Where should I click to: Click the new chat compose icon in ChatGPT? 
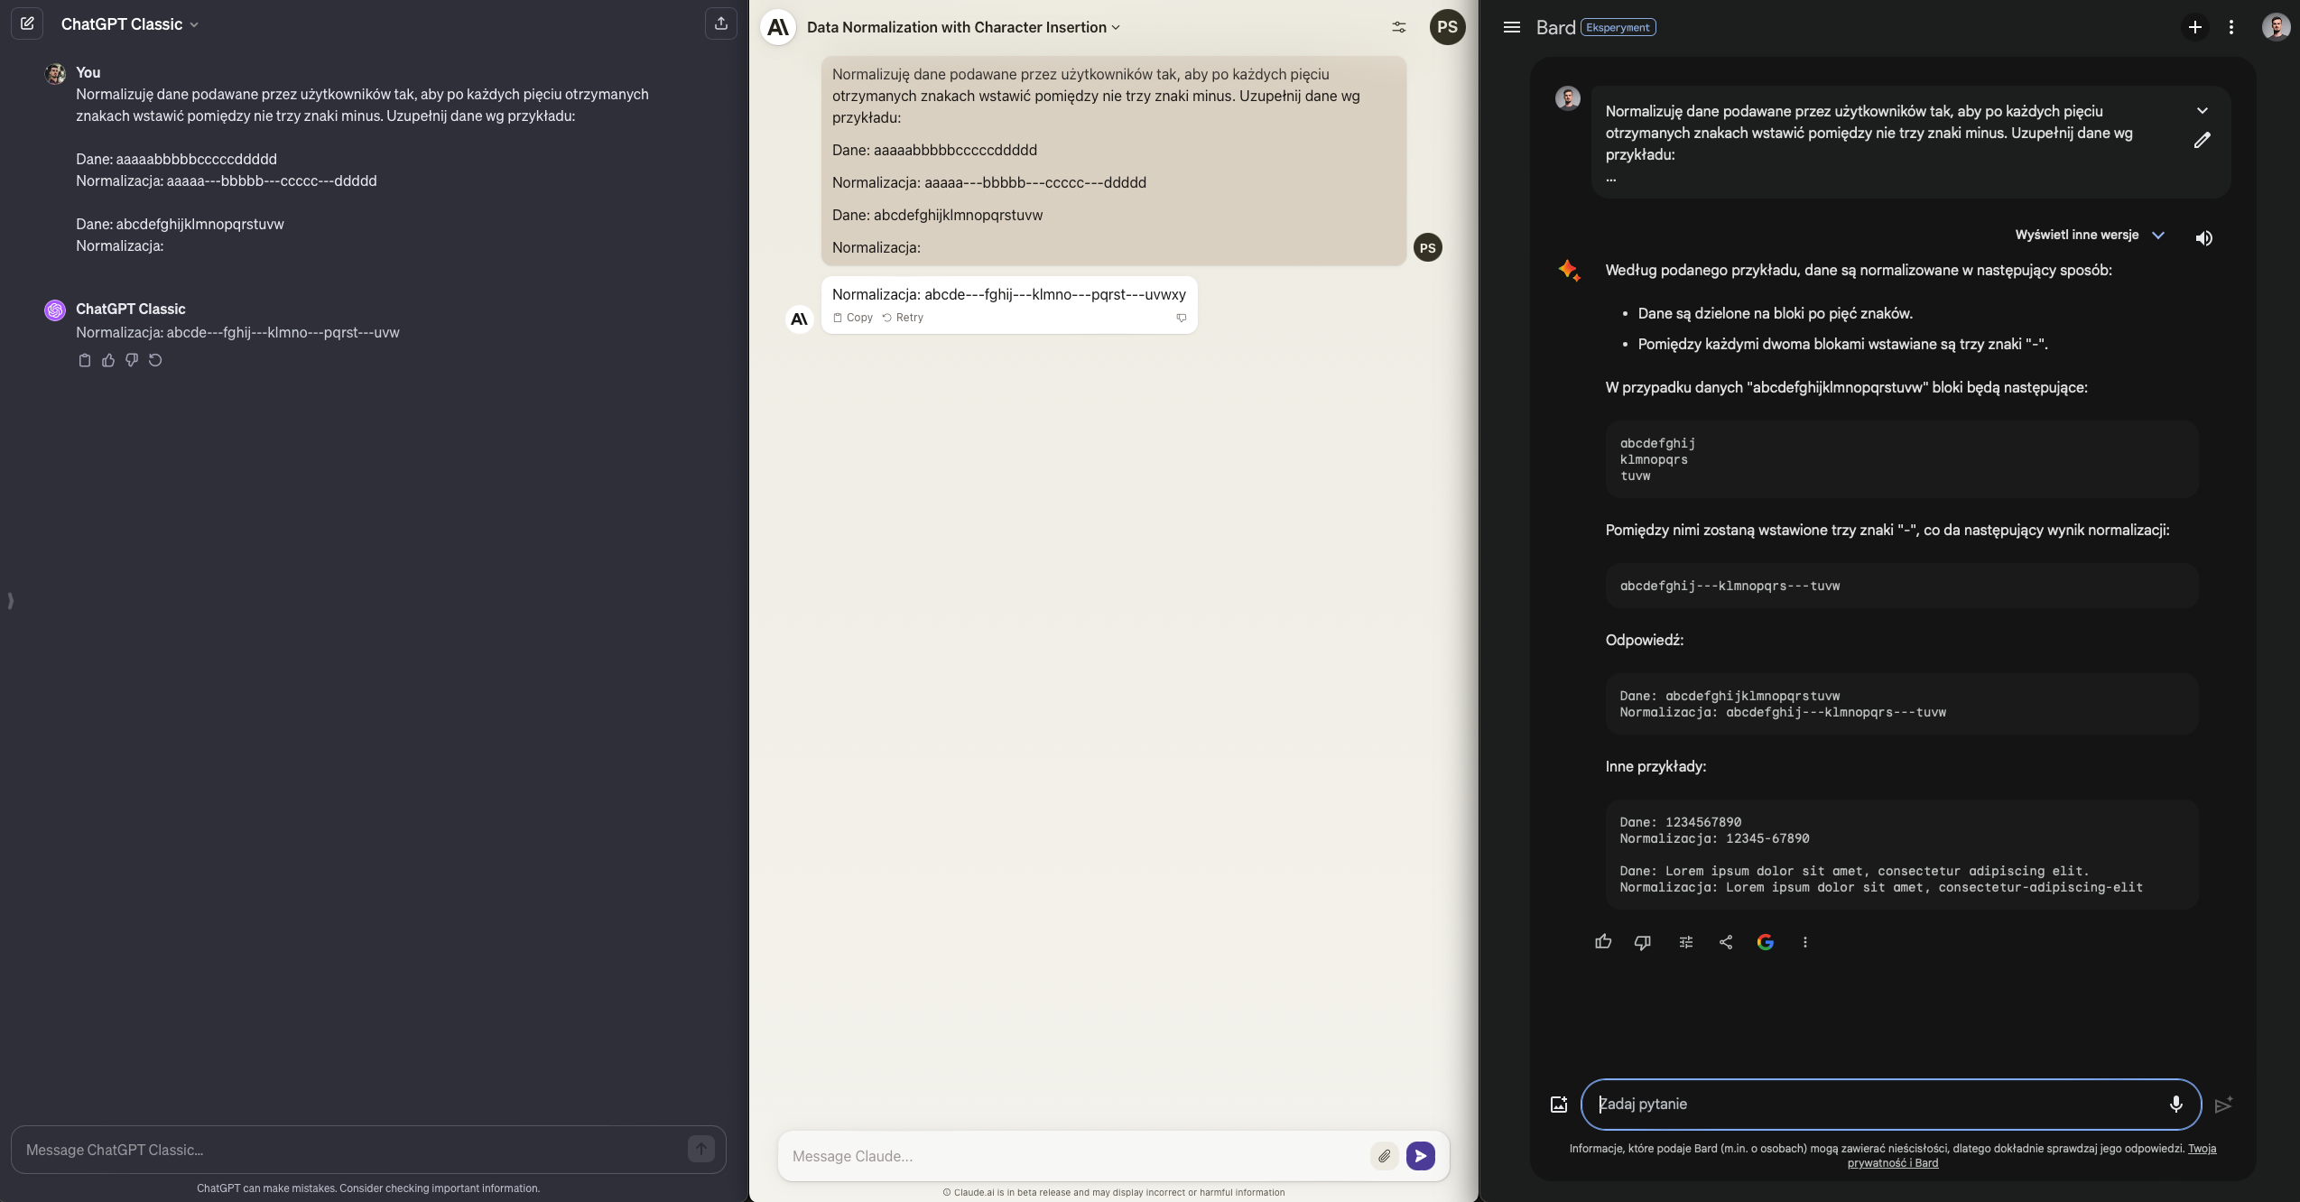(27, 23)
